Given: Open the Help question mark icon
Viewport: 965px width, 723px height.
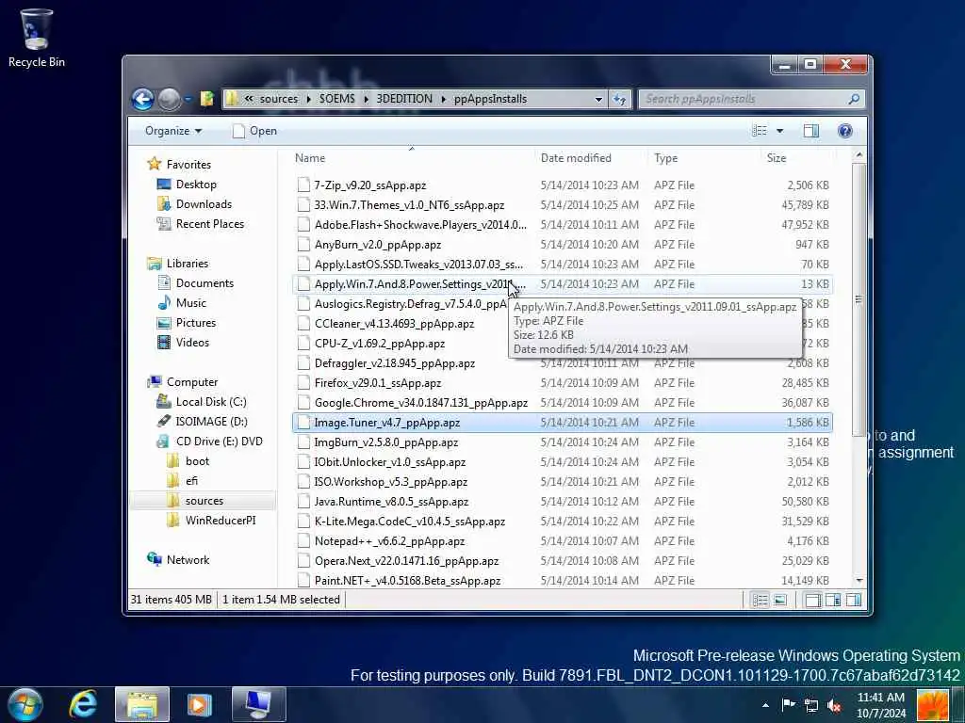Looking at the screenshot, I should 845,130.
